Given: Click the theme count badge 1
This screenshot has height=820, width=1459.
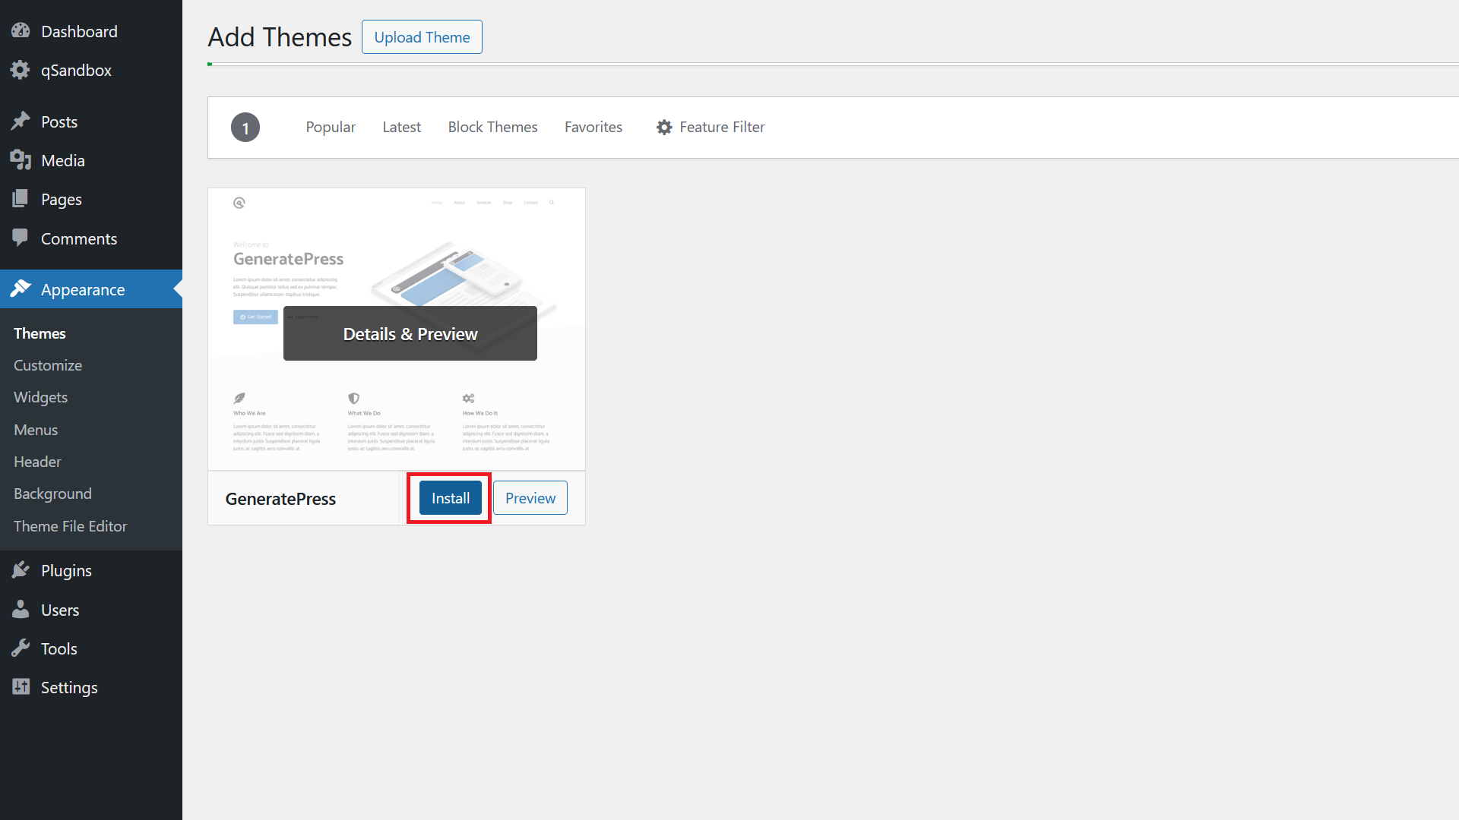Looking at the screenshot, I should 245,128.
